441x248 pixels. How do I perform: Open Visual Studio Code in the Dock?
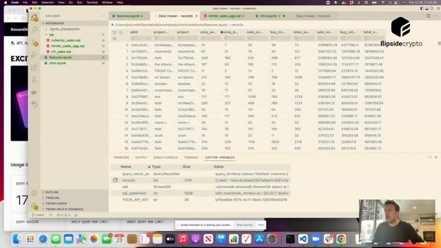[x=303, y=239]
